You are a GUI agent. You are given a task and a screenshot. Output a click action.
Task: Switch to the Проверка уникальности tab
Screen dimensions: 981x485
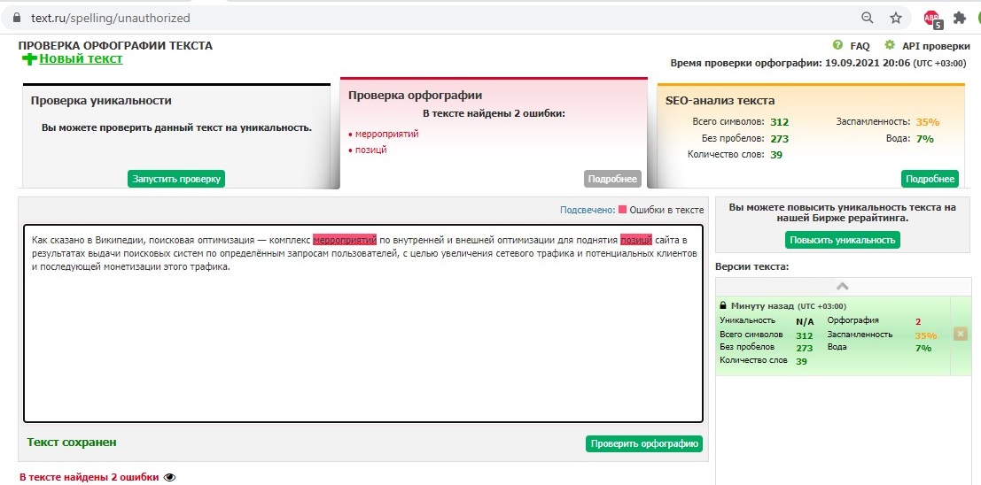[101, 101]
